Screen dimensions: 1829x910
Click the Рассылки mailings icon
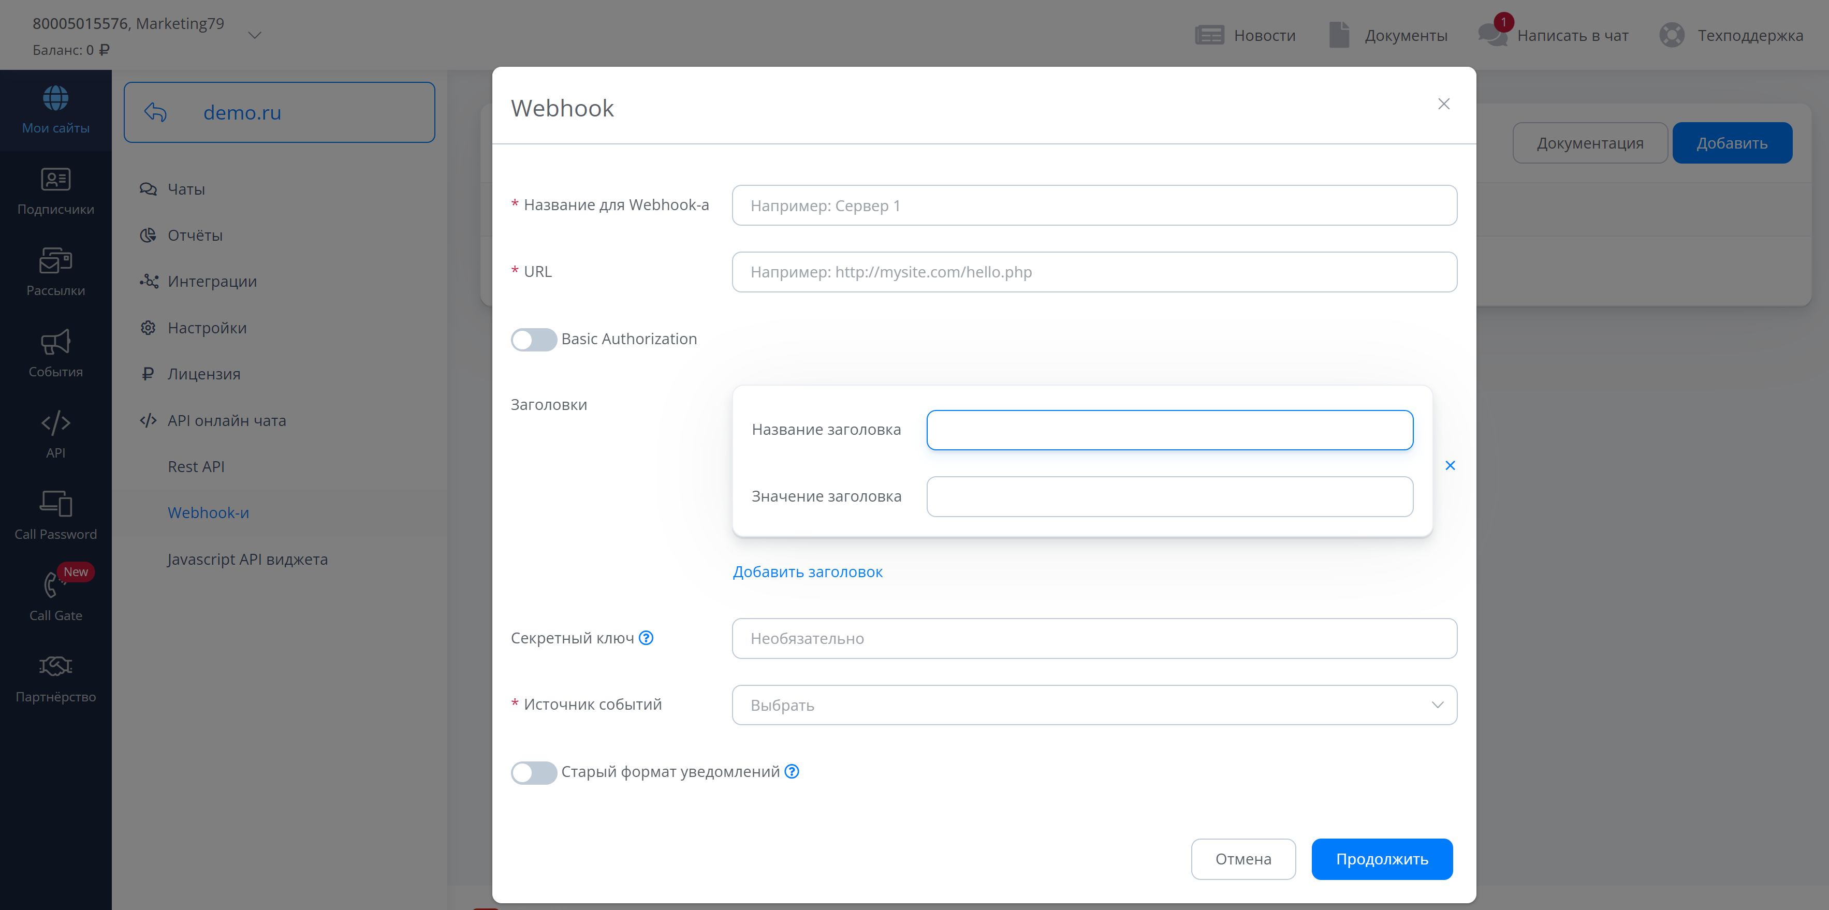pyautogui.click(x=55, y=261)
